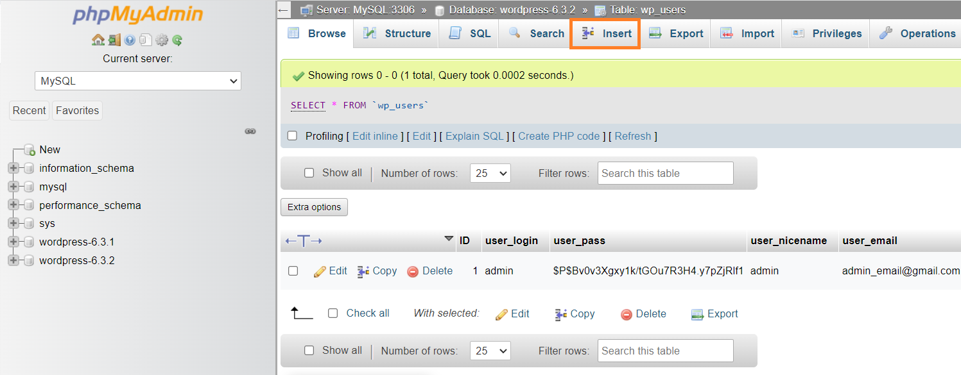Image resolution: width=961 pixels, height=375 pixels.
Task: Click the Home icon in sidebar
Action: [x=98, y=40]
